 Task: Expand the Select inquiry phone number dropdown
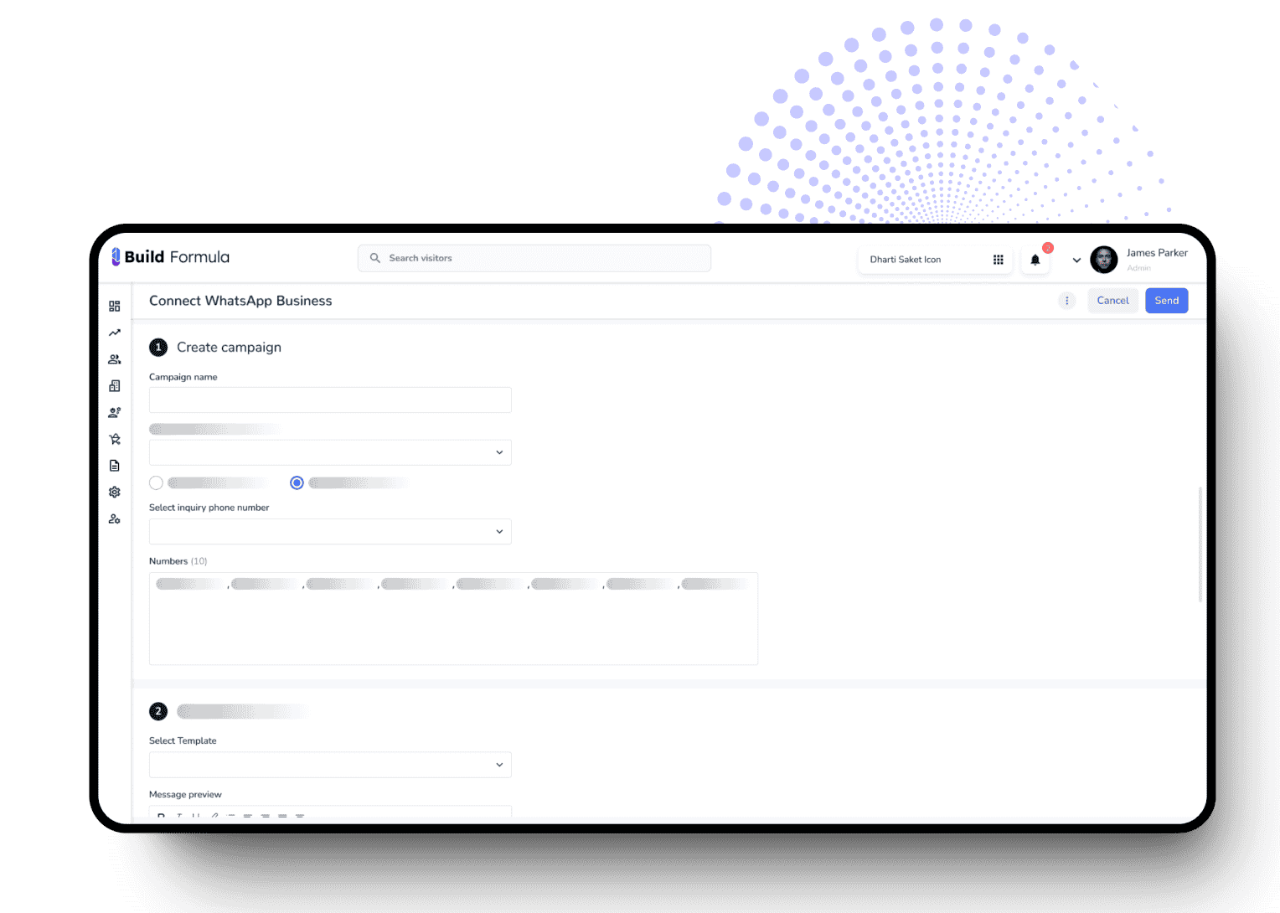pyautogui.click(x=330, y=532)
